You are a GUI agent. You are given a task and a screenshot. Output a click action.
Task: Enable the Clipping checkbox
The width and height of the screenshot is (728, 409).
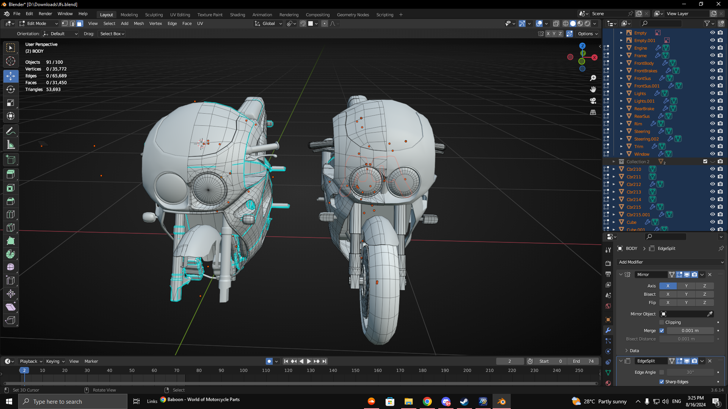tap(662, 322)
